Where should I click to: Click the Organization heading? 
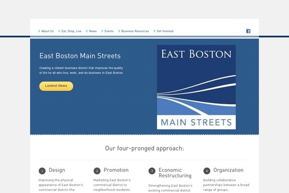point(228,170)
